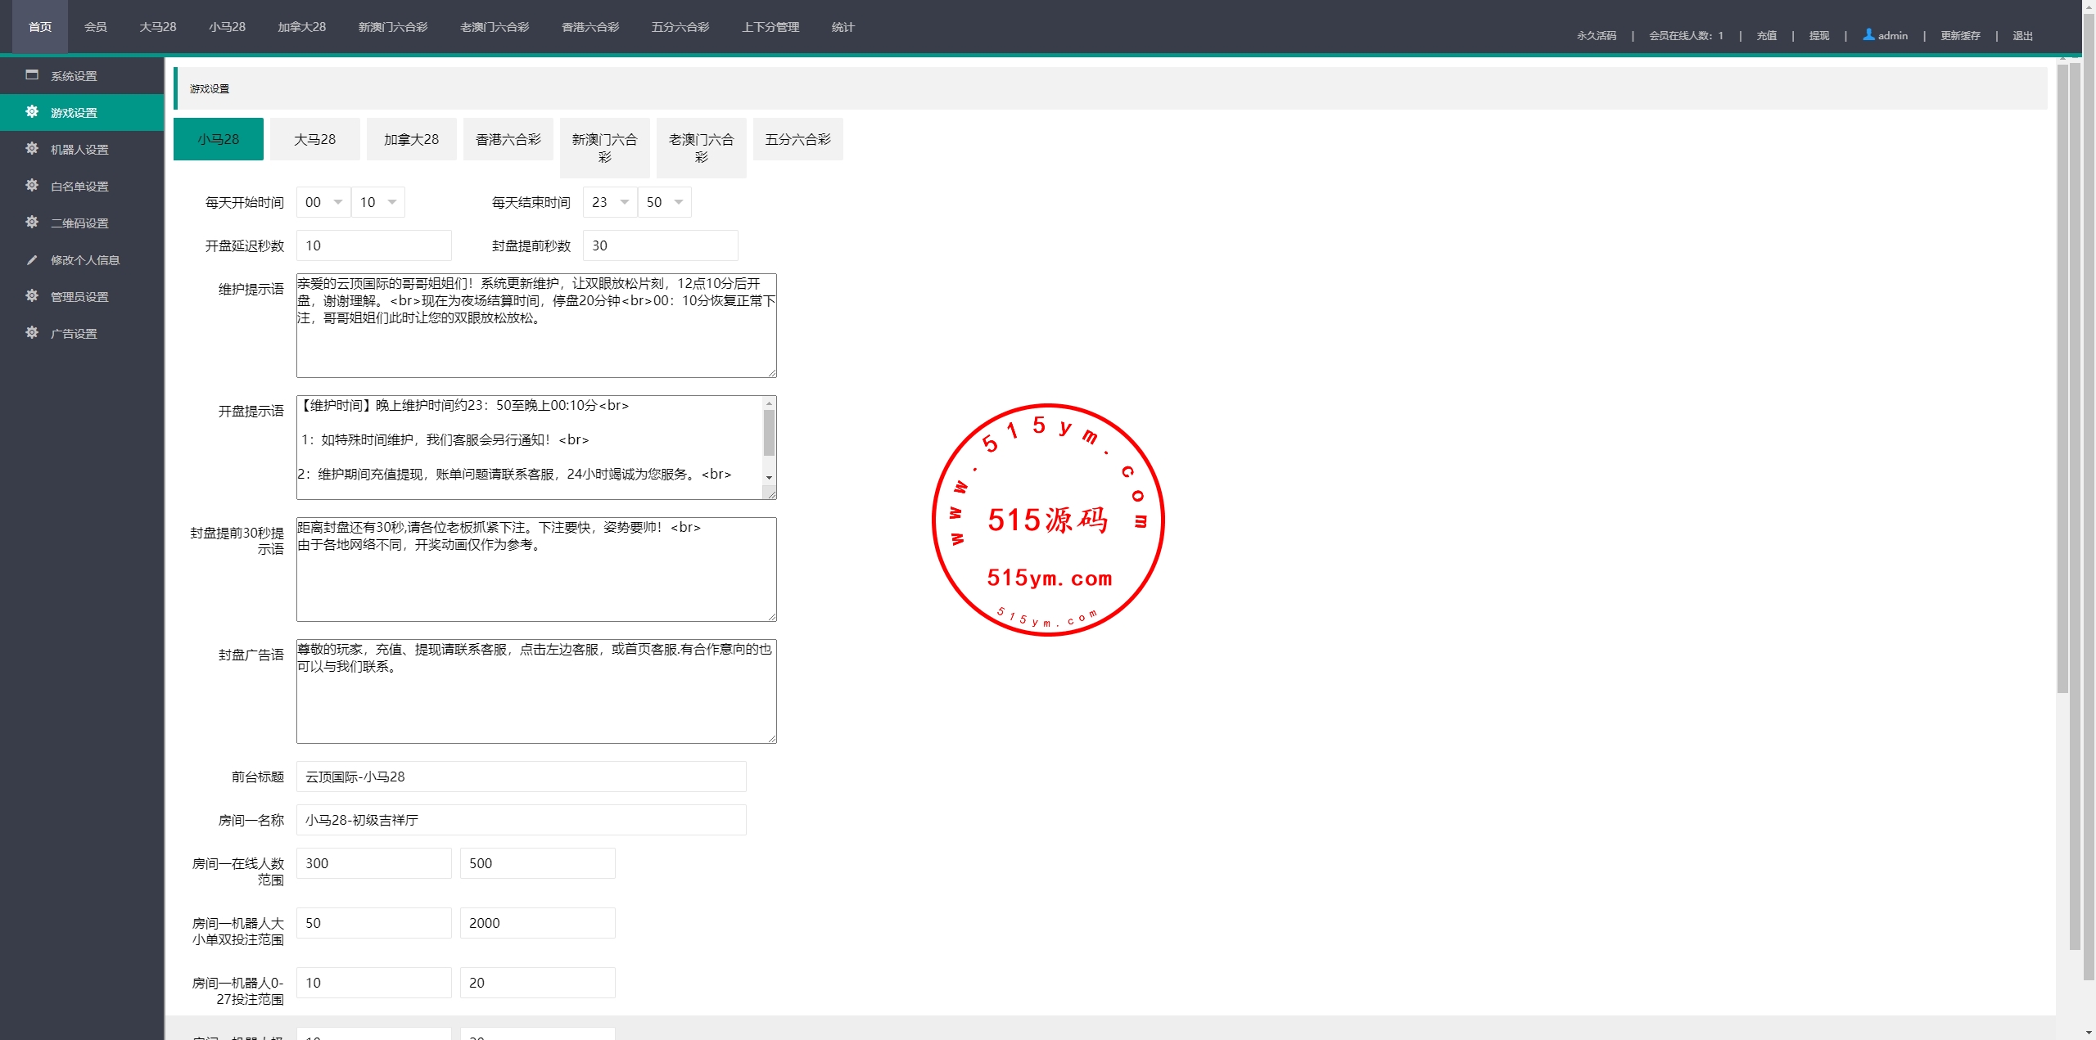Open 上下分管理 in top navigation
2096x1040 pixels.
click(770, 27)
